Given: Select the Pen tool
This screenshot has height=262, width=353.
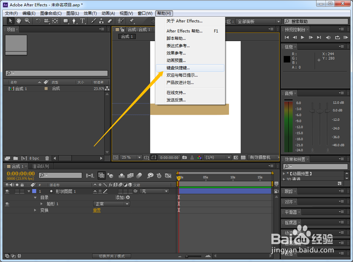Looking at the screenshot, I should click(x=74, y=21).
